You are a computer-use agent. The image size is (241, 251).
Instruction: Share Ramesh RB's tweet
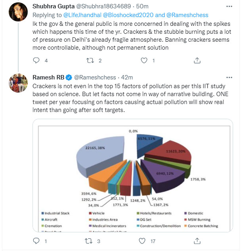pyautogui.click(x=197, y=241)
